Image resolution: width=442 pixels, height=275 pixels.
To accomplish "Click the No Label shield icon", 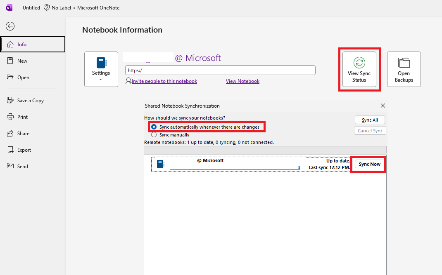I will [x=47, y=7].
